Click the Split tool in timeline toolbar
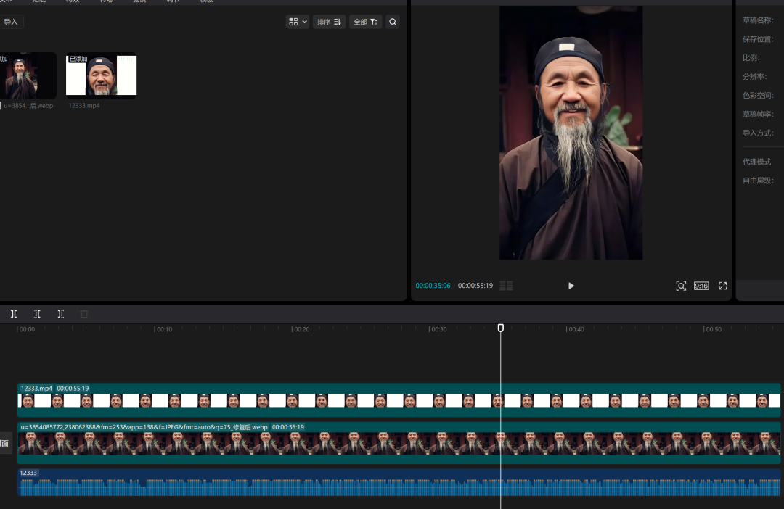784x509 pixels. pyautogui.click(x=14, y=314)
